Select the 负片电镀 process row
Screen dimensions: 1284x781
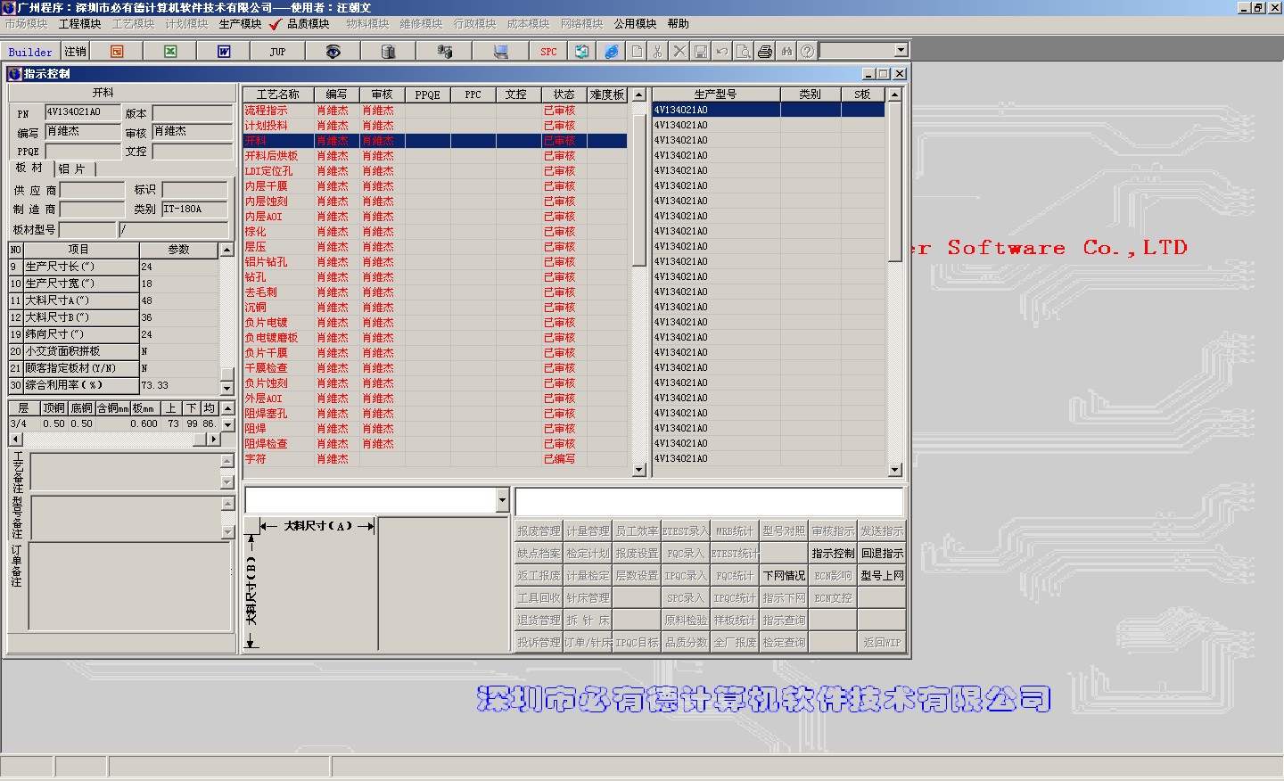(436, 323)
